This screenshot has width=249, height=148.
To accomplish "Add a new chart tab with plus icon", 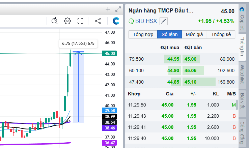I will click(x=108, y=9).
